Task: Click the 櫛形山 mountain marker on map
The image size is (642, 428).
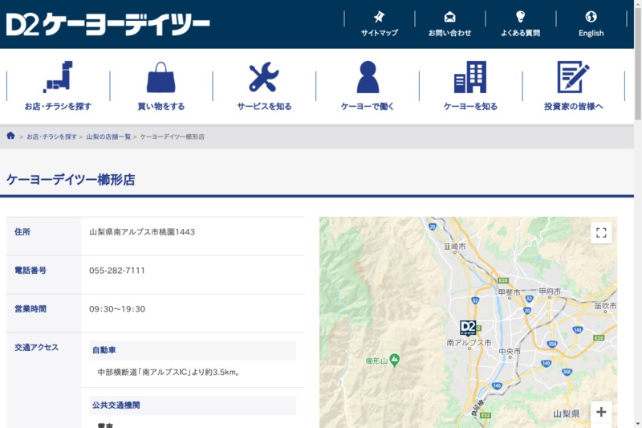Action: [395, 360]
